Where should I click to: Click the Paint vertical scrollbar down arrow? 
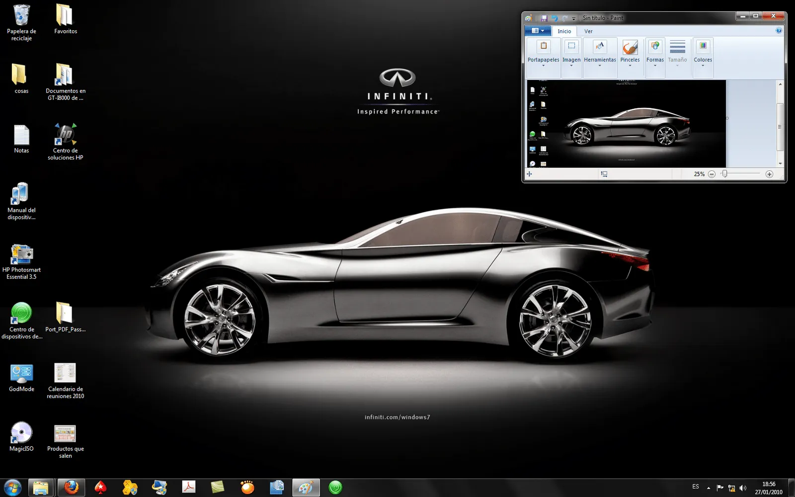tap(780, 164)
